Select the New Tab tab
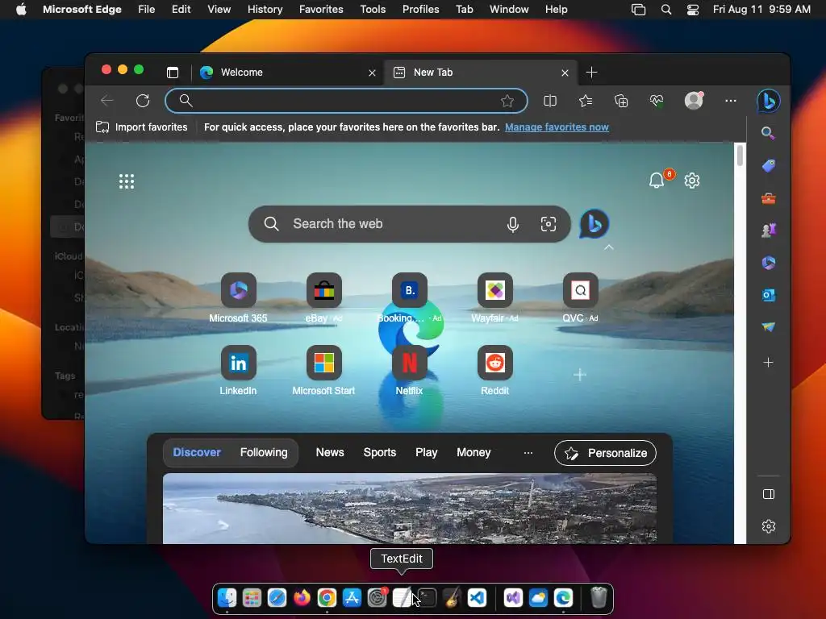 point(479,73)
